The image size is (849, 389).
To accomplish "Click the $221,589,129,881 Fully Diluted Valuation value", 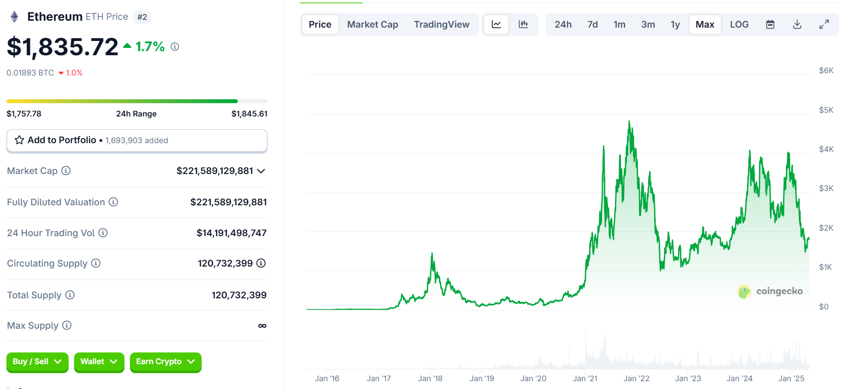I will coord(228,202).
